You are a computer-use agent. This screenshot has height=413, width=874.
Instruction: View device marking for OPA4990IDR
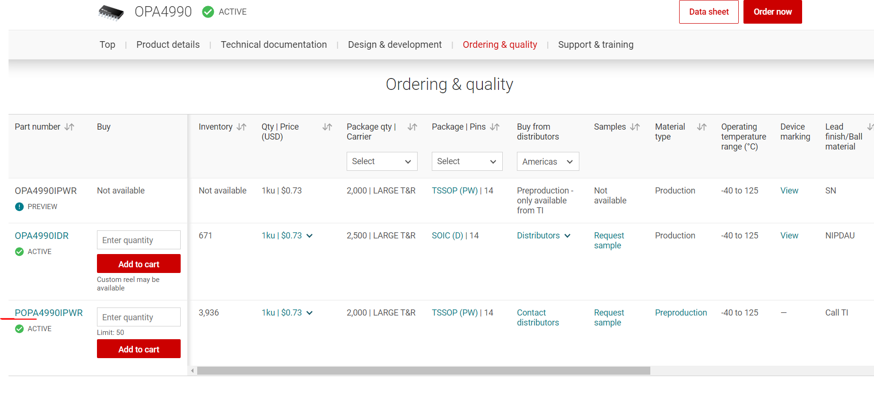(789, 236)
